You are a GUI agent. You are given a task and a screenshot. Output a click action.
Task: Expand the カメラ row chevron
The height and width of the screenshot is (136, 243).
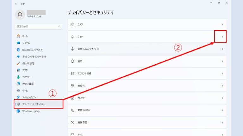coord(222,24)
